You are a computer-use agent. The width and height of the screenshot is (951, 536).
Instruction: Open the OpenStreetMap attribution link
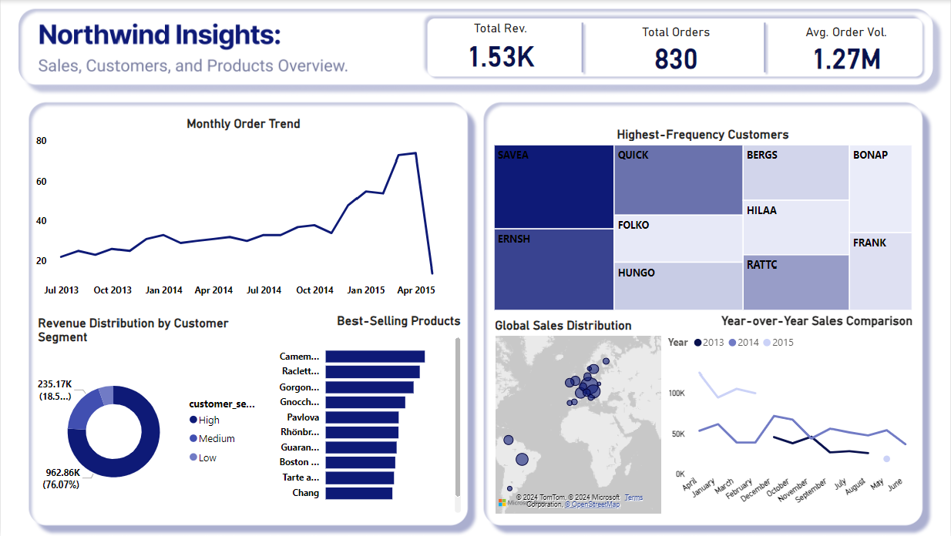click(x=592, y=504)
